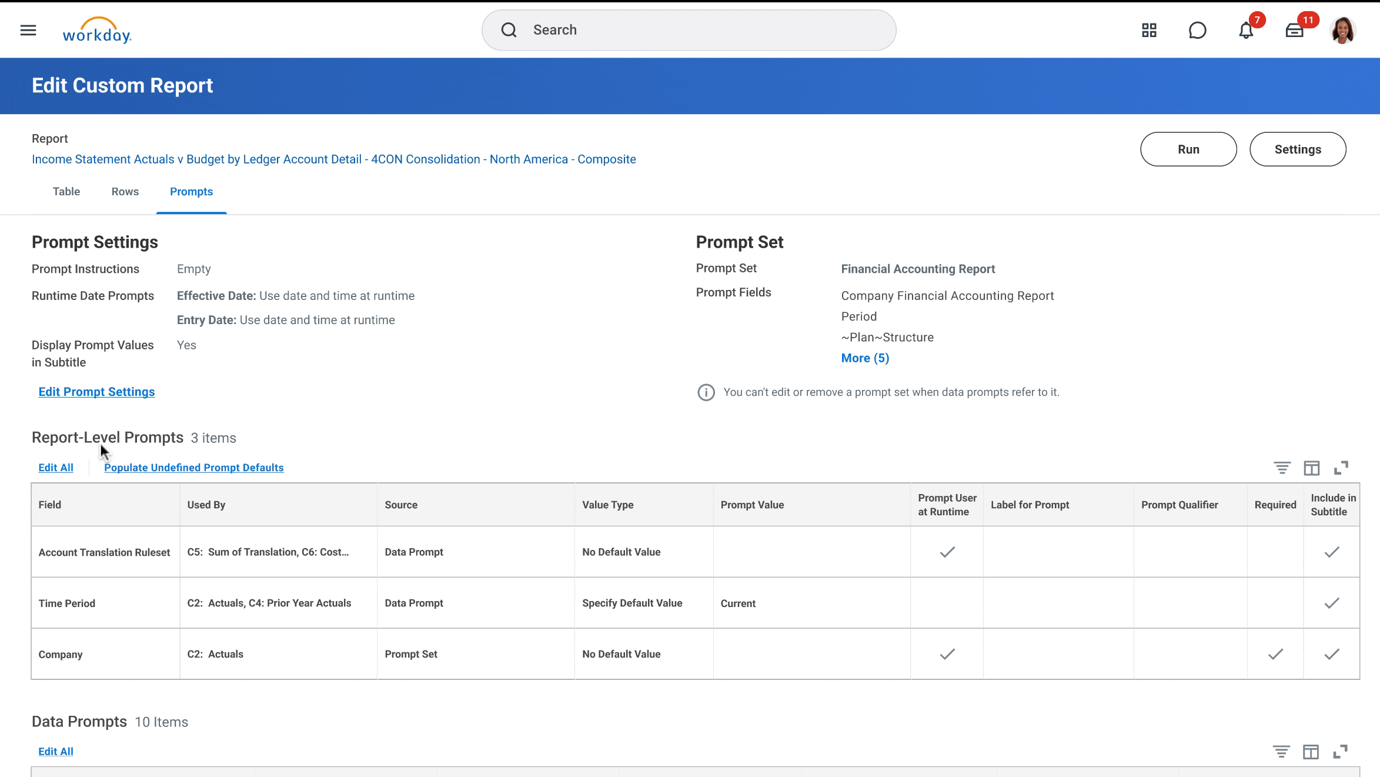Click Required check for Company row
This screenshot has height=777, width=1380.
tap(1275, 654)
